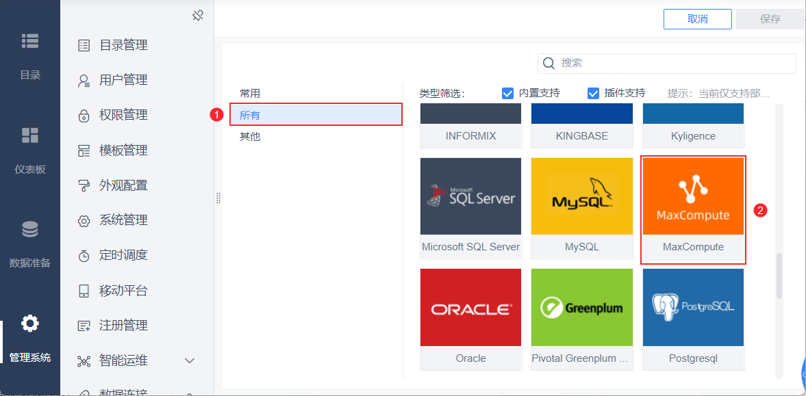Click the magnifier icon in the search box
806x396 pixels.
[x=549, y=63]
